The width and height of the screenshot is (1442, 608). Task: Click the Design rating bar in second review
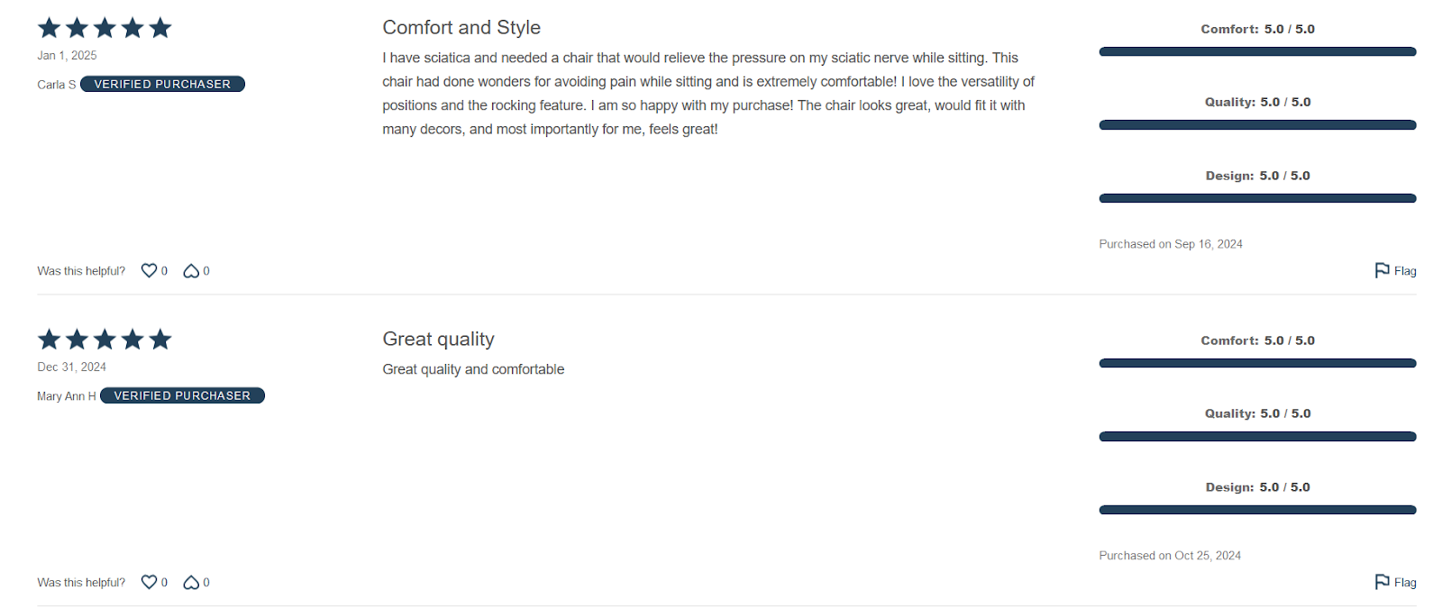click(1257, 510)
